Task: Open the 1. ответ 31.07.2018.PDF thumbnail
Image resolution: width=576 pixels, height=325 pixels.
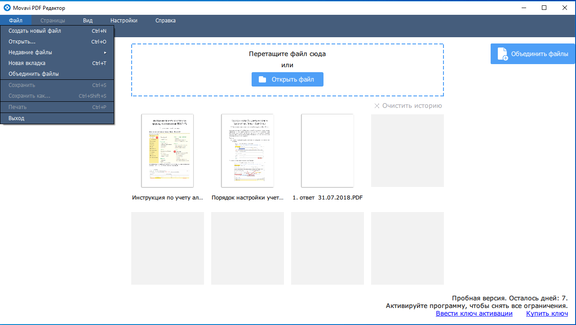Action: coord(328,151)
